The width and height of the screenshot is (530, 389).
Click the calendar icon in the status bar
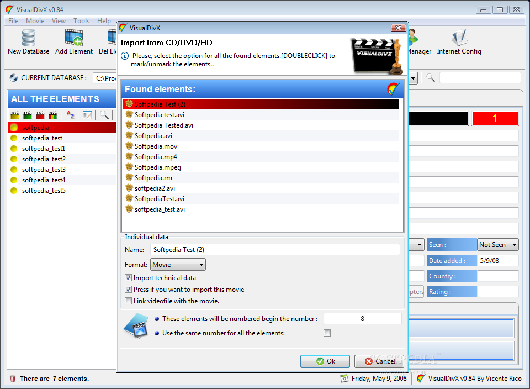[x=344, y=379]
